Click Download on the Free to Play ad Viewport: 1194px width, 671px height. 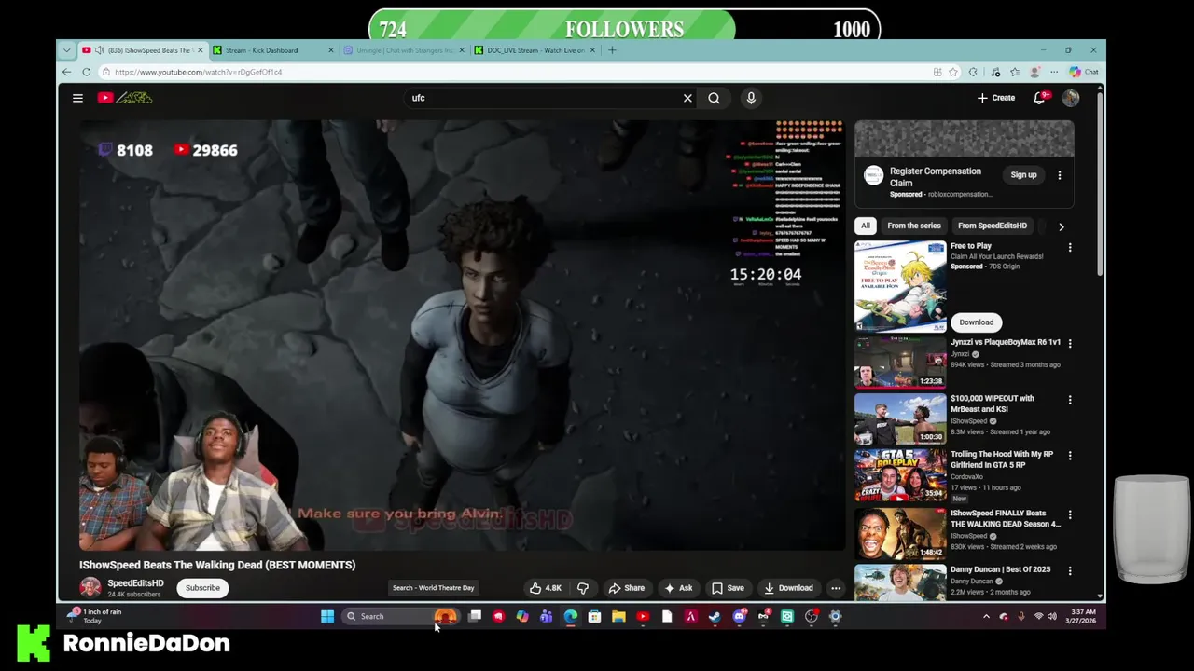(977, 322)
